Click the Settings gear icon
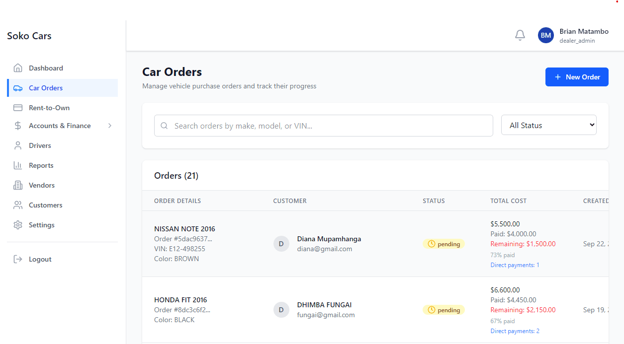Viewport: 624px width, 344px height. coord(18,225)
